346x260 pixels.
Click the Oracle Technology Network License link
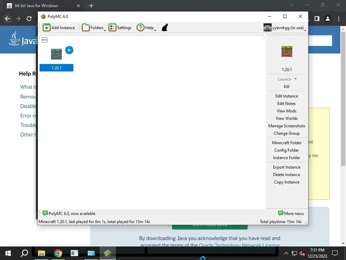click(x=239, y=245)
